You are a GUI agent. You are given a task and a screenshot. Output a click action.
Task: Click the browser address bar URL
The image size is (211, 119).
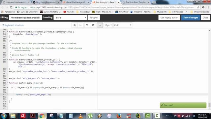click(112, 7)
